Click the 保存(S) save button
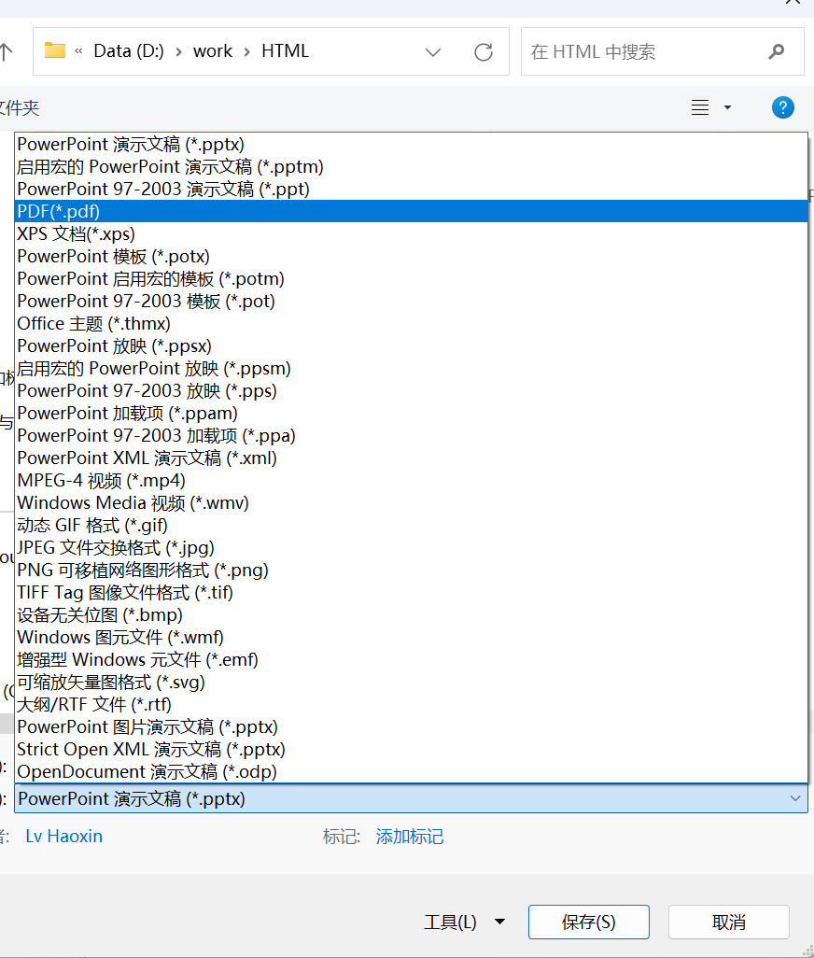The height and width of the screenshot is (958, 814). tap(589, 922)
